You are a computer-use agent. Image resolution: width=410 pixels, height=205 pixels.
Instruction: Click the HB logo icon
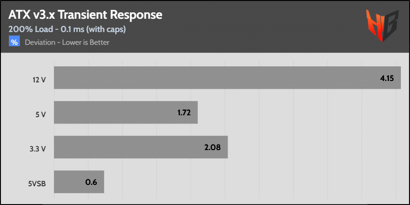[x=382, y=25]
